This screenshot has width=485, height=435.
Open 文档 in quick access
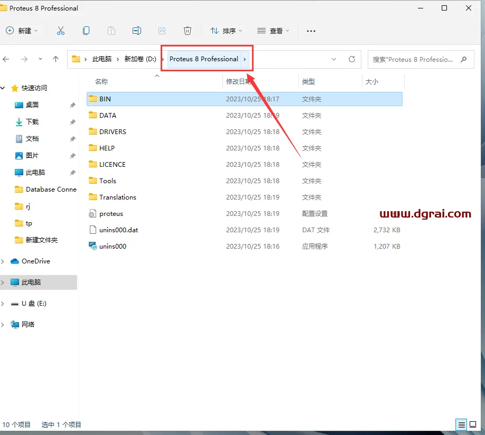(x=32, y=138)
